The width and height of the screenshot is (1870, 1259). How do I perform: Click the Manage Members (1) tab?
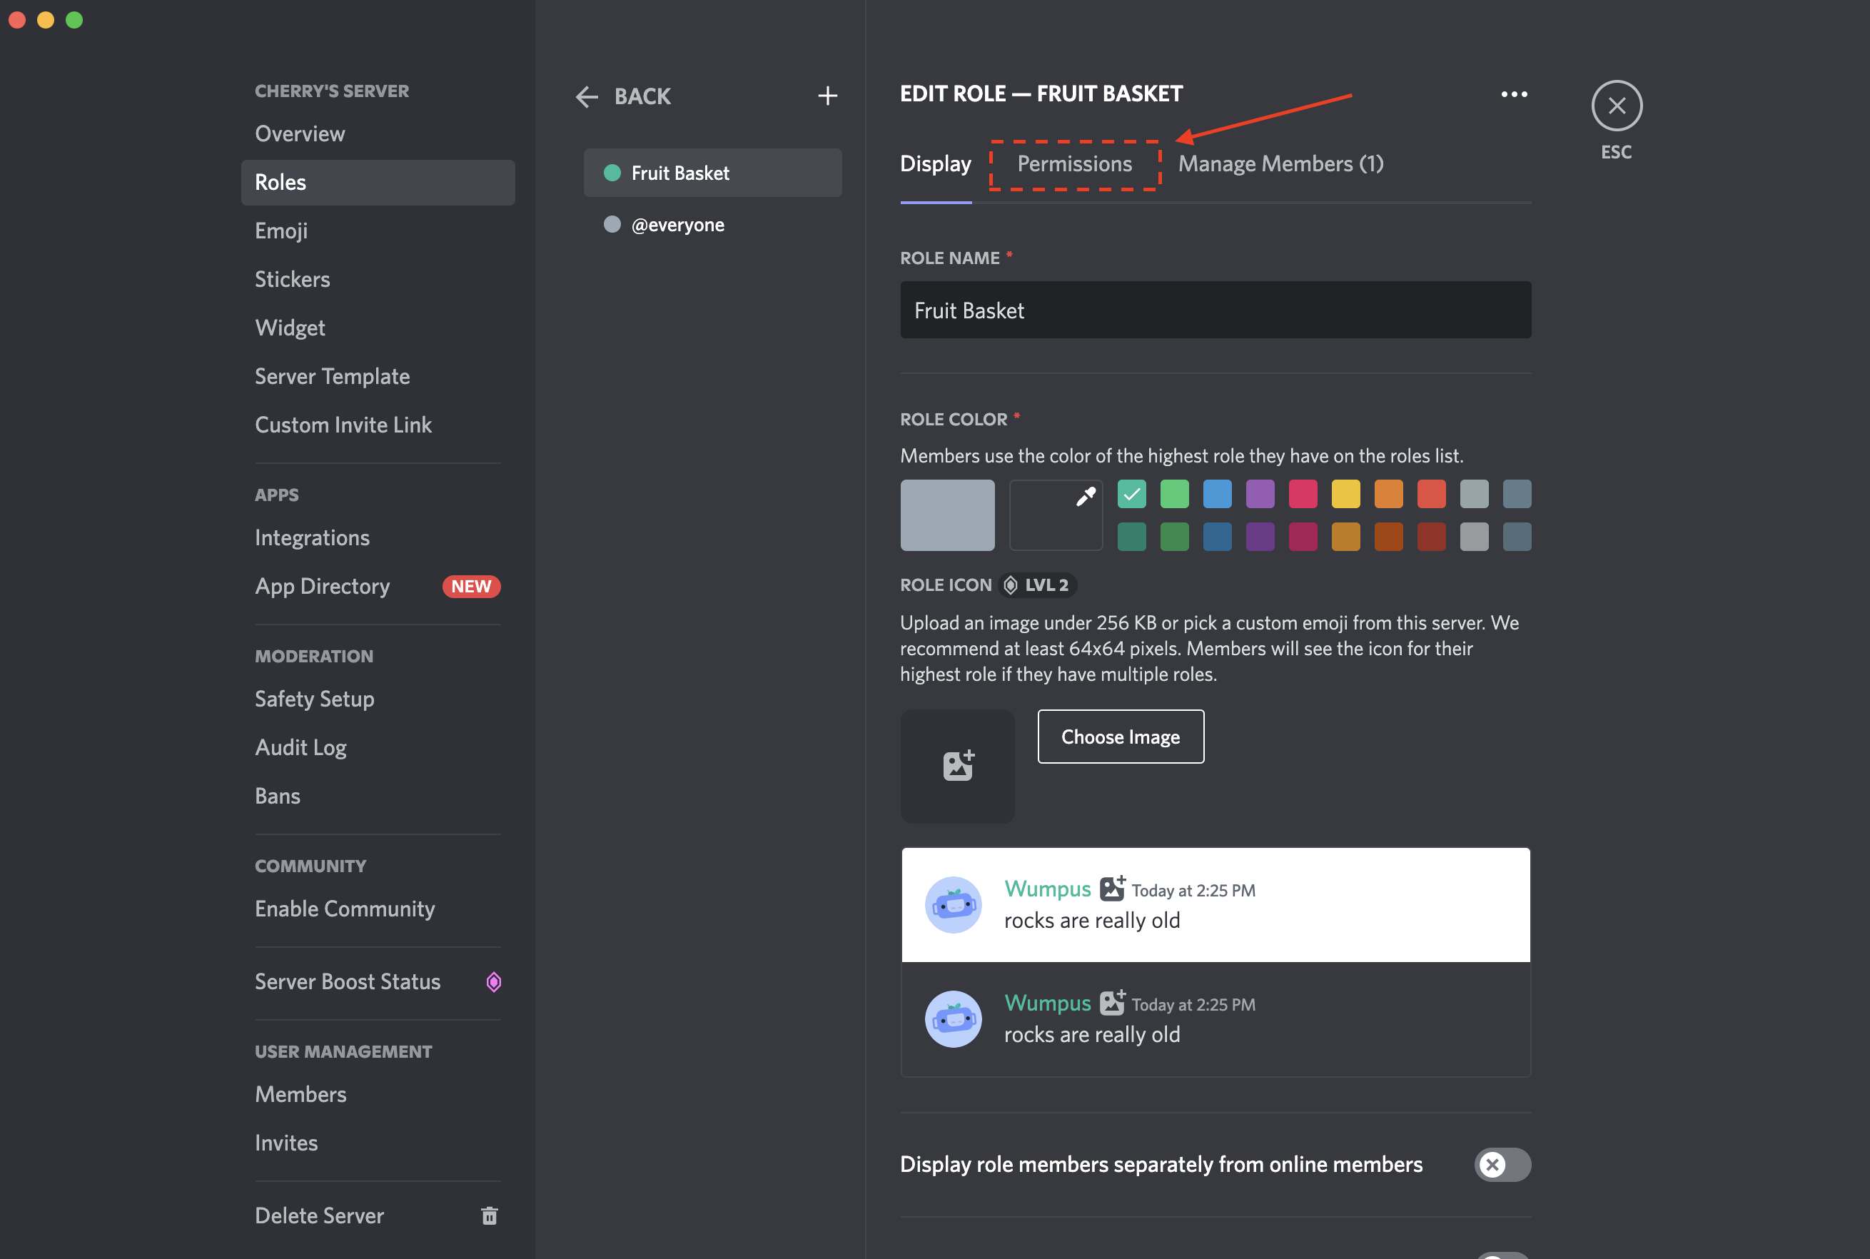[x=1281, y=161]
